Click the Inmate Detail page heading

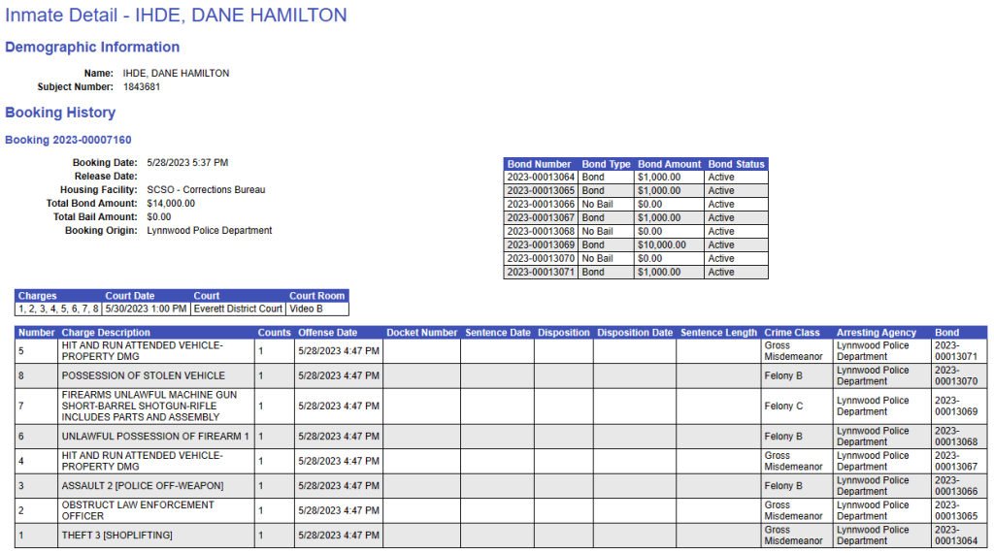[176, 16]
